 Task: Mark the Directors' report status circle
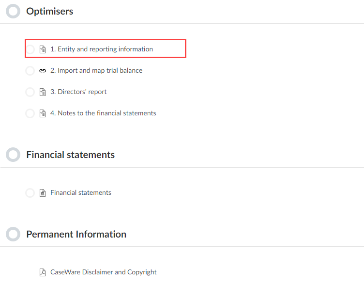(30, 92)
